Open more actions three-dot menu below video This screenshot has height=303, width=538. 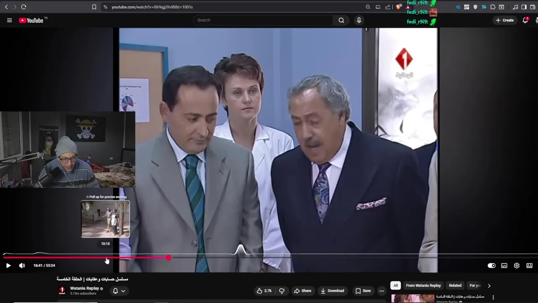click(x=381, y=291)
